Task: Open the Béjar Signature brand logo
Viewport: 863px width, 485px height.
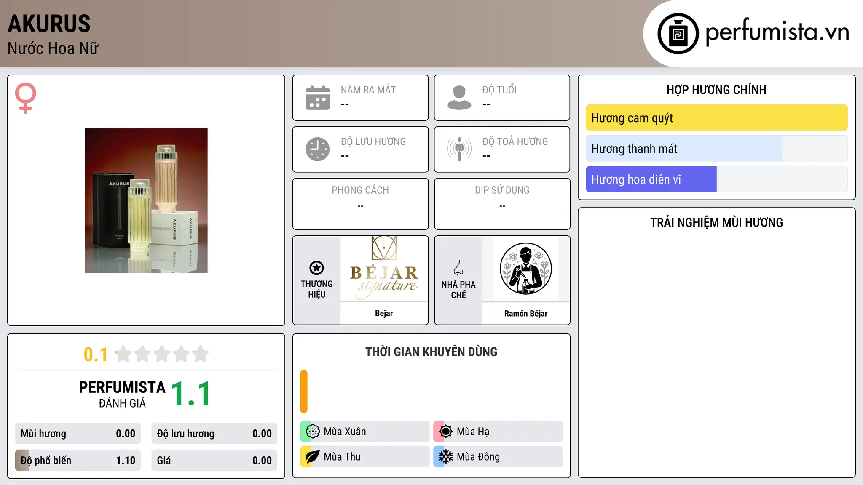Action: pyautogui.click(x=384, y=269)
